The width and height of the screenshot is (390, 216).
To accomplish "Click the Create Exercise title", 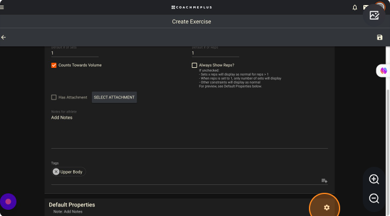I will pos(192,21).
